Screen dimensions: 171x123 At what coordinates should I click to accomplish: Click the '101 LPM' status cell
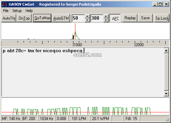(x=79, y=119)
